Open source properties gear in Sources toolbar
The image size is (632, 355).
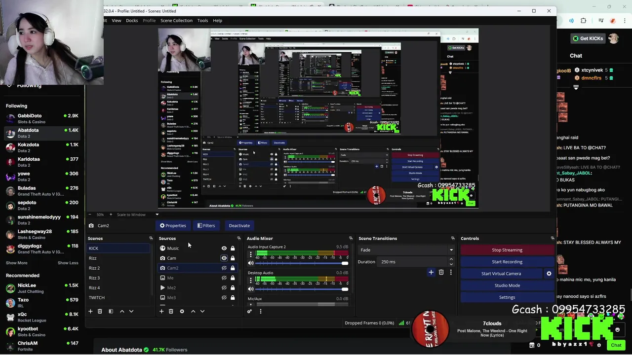coord(182,311)
